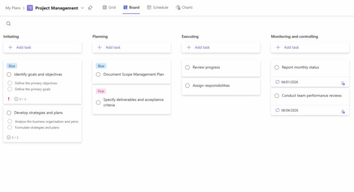Click plus icon in Executing column

189,47
